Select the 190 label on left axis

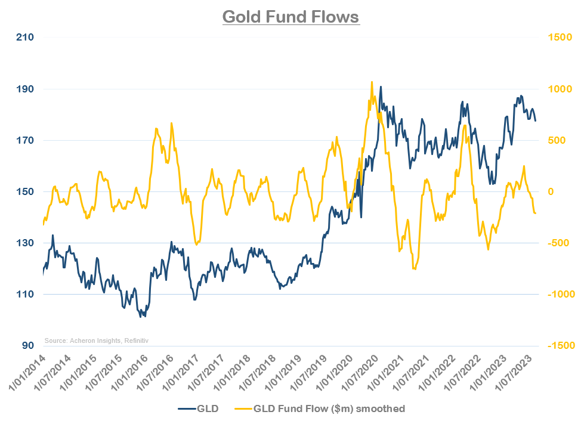[x=25, y=89]
